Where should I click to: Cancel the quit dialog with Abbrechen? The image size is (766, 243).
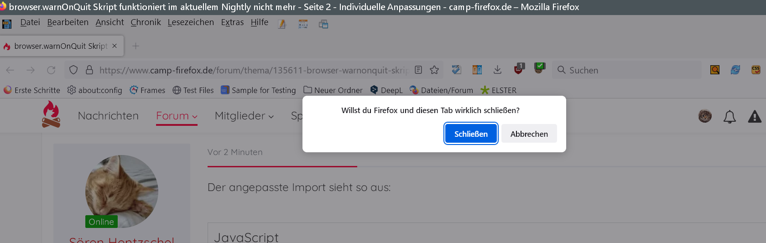pos(529,134)
